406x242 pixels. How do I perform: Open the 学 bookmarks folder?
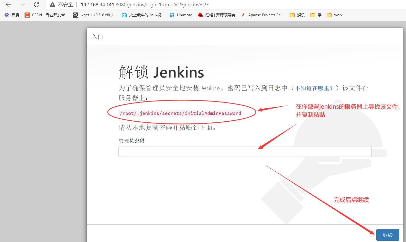[x=316, y=15]
